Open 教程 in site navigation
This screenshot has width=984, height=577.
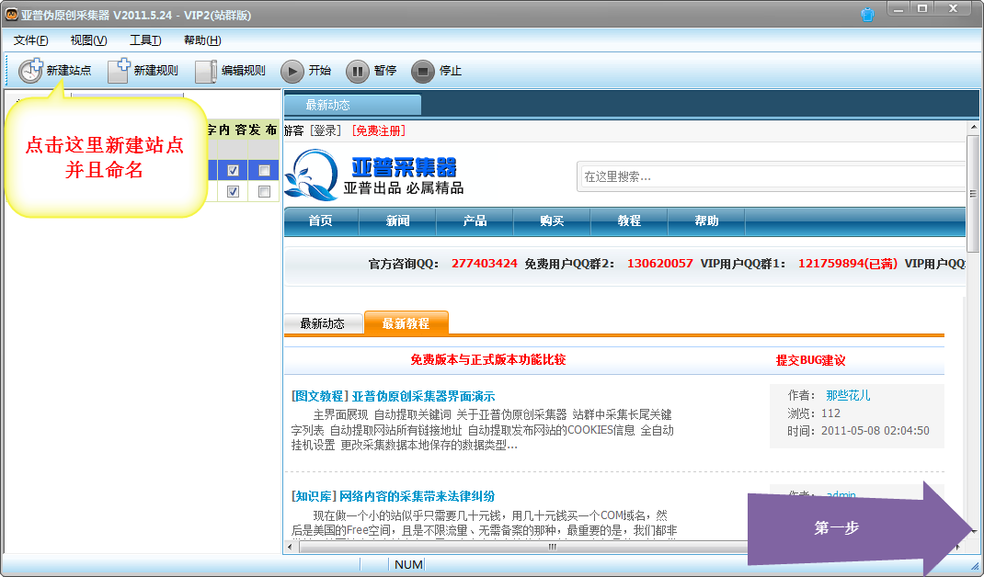pos(629,221)
